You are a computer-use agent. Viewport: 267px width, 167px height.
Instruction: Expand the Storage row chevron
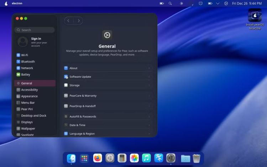click(149, 85)
